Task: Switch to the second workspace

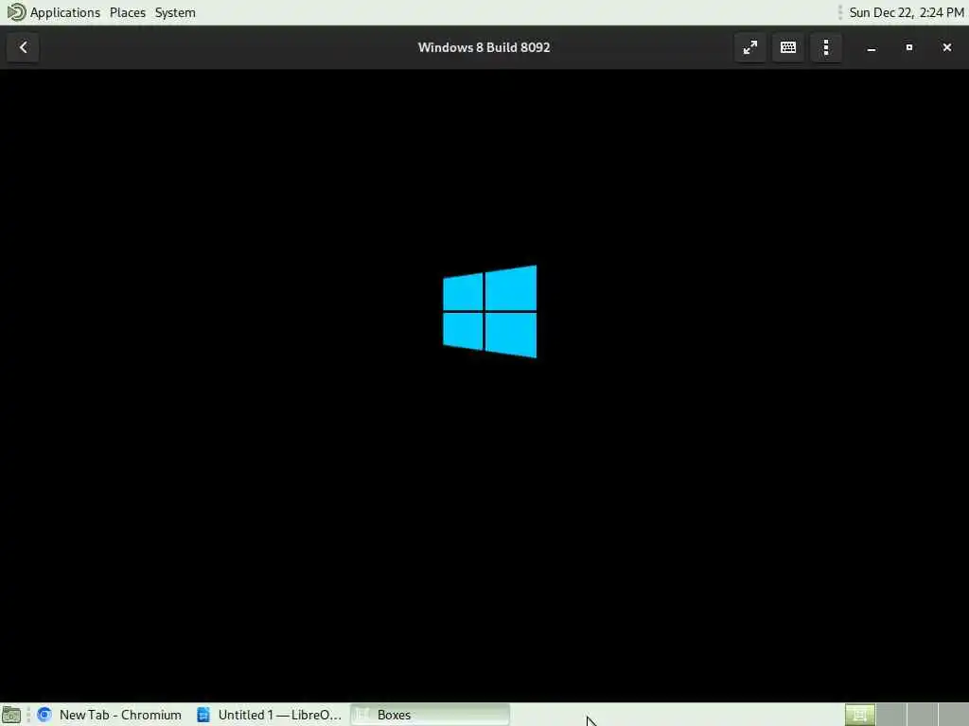Action: tap(890, 715)
